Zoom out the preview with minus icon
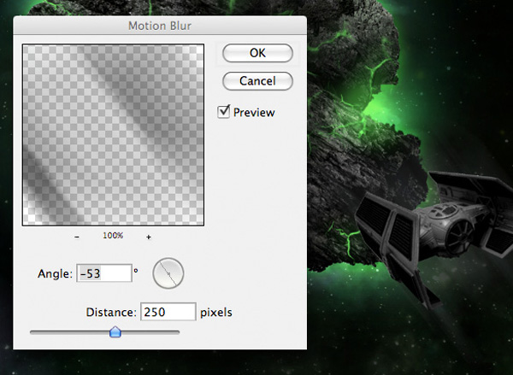The height and width of the screenshot is (375, 513). pyautogui.click(x=77, y=236)
